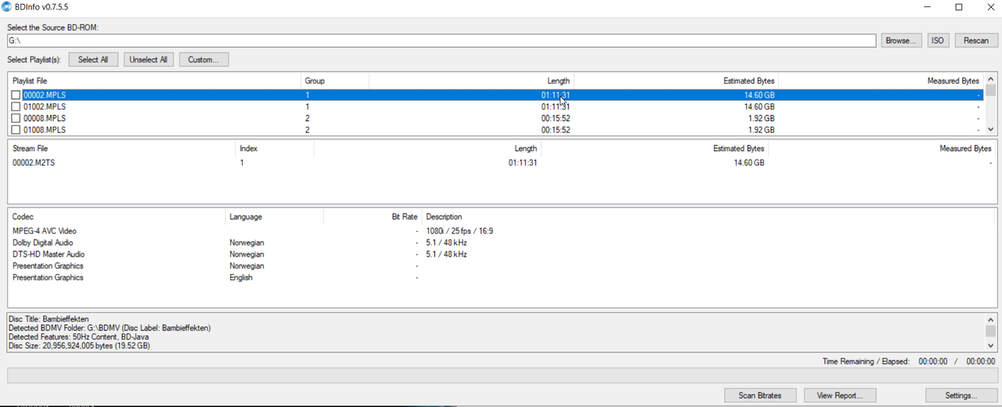
Task: Click the Detected Features line
Action: pyautogui.click(x=84, y=337)
